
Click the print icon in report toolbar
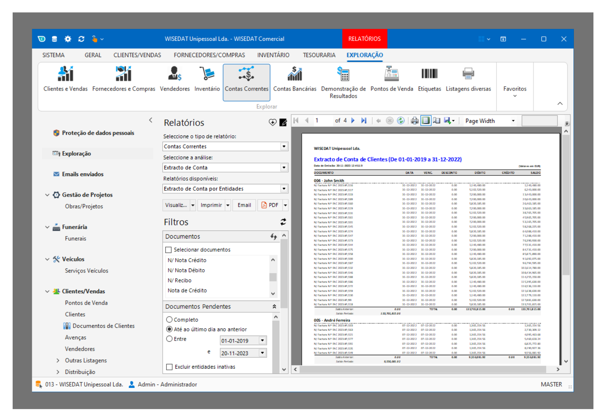coord(414,121)
